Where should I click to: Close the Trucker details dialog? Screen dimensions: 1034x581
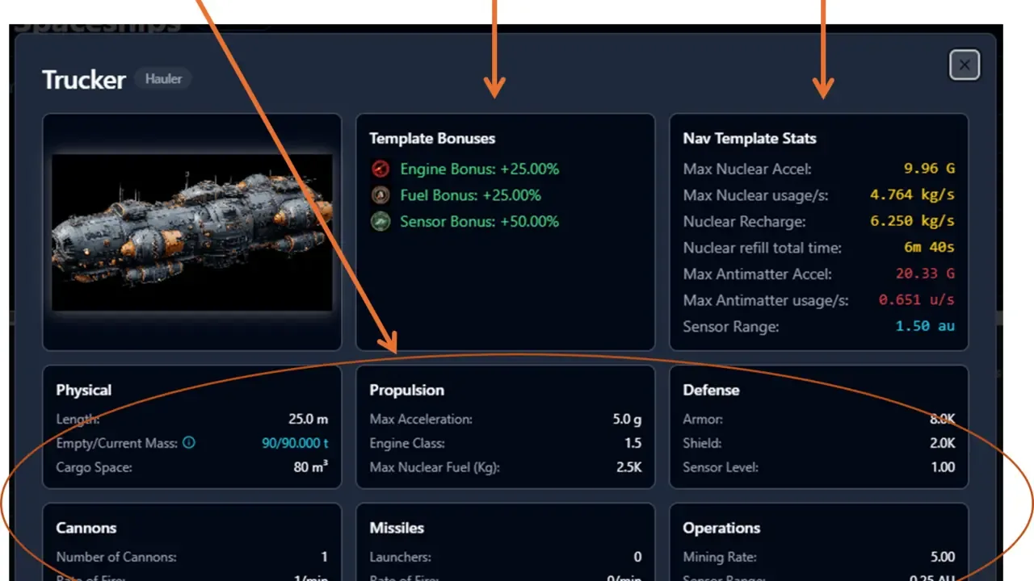pyautogui.click(x=965, y=65)
